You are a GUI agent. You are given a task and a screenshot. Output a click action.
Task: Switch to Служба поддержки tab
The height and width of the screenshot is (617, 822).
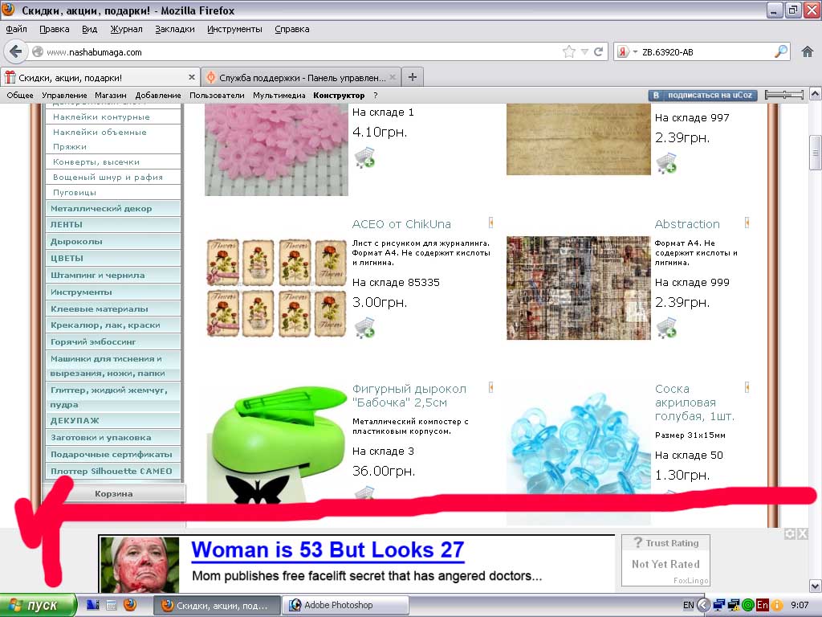302,78
